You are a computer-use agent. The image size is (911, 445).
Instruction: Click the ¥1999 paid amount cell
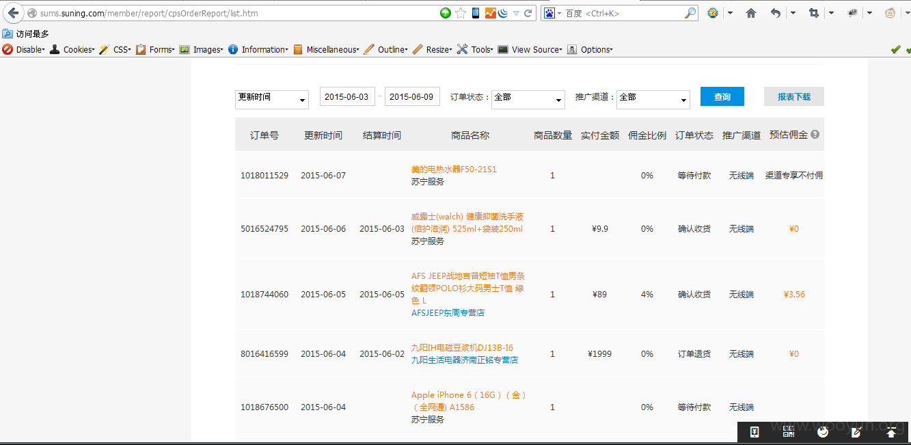click(x=599, y=354)
